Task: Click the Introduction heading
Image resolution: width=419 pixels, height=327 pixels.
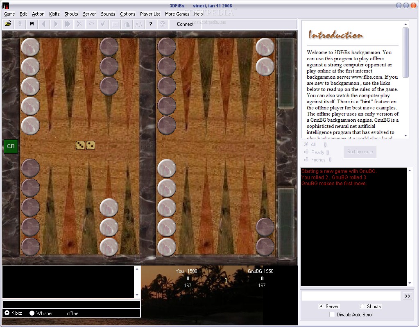Action: 335,35
